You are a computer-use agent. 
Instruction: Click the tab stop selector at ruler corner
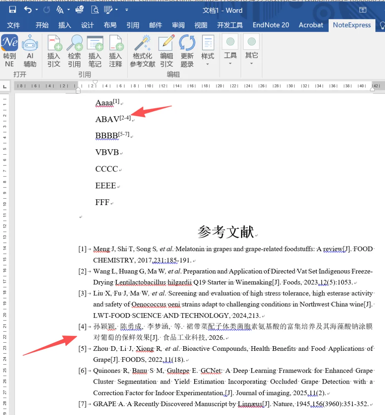[x=5, y=87]
